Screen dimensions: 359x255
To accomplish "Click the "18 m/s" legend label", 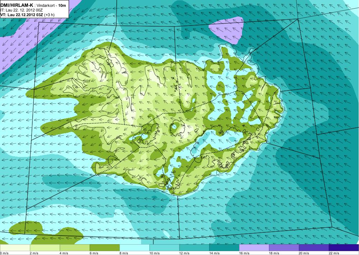I will click(274, 253).
